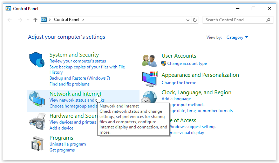Click the Appearance and Personalization monitor icon
Image resolution: width=279 pixels, height=163 pixels.
pyautogui.click(x=150, y=79)
